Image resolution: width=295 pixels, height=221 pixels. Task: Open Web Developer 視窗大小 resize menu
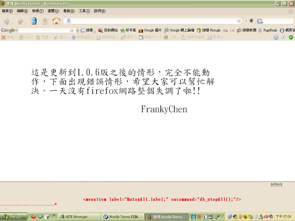pyautogui.click(x=150, y=37)
